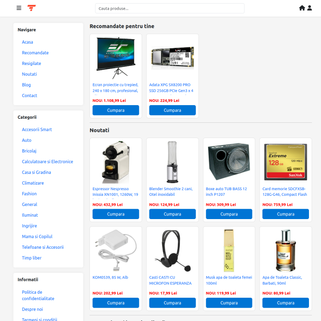321x321 pixels.
Task: Click the Nespresso espressor product image
Action: 116,162
